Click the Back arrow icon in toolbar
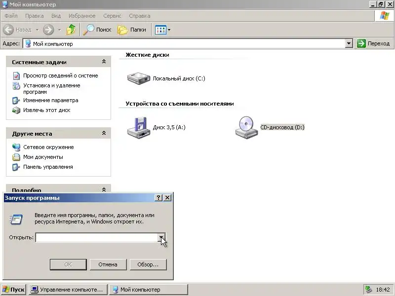Viewport: 395px width, 296px height. click(x=8, y=30)
